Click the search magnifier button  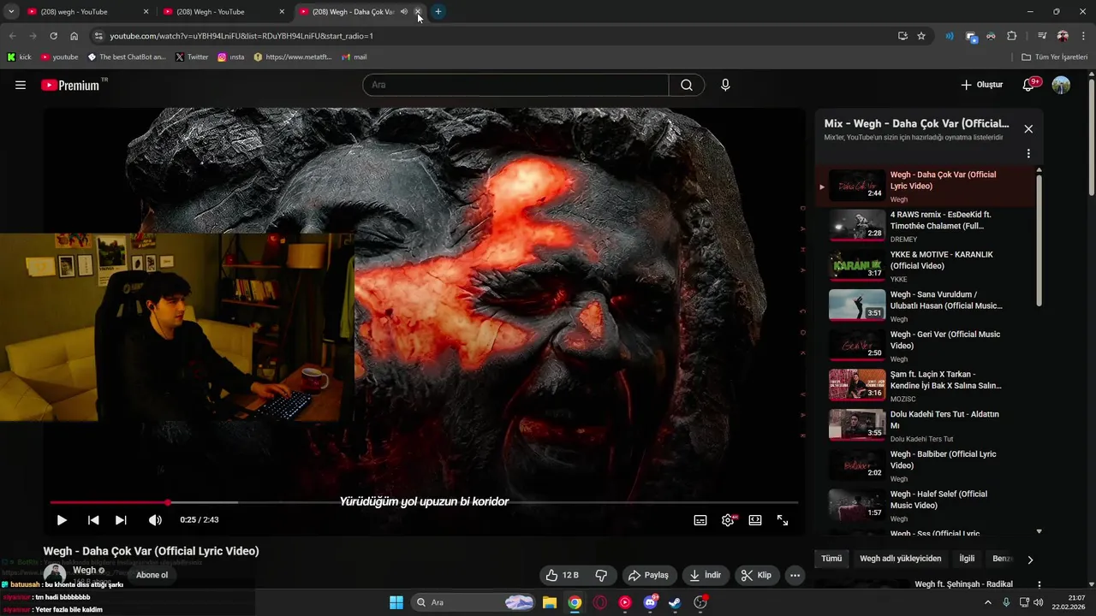click(x=687, y=85)
